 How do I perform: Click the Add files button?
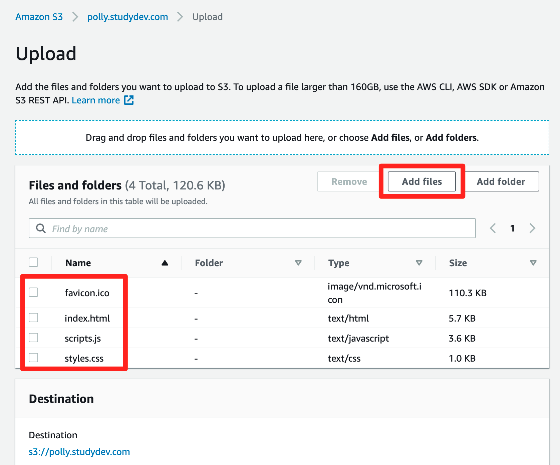tap(422, 181)
